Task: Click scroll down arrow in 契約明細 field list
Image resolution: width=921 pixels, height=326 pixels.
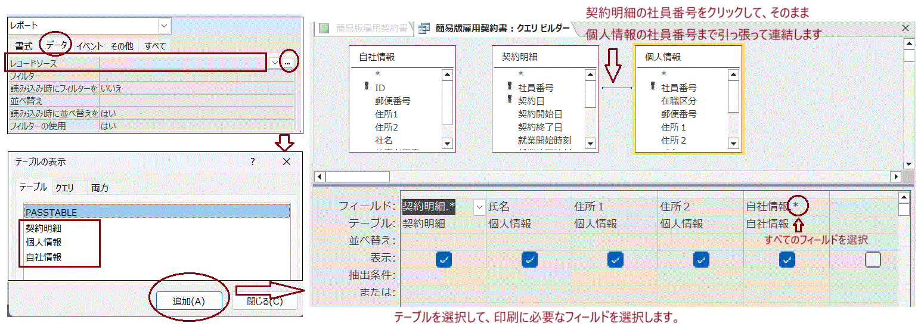Action: click(590, 143)
